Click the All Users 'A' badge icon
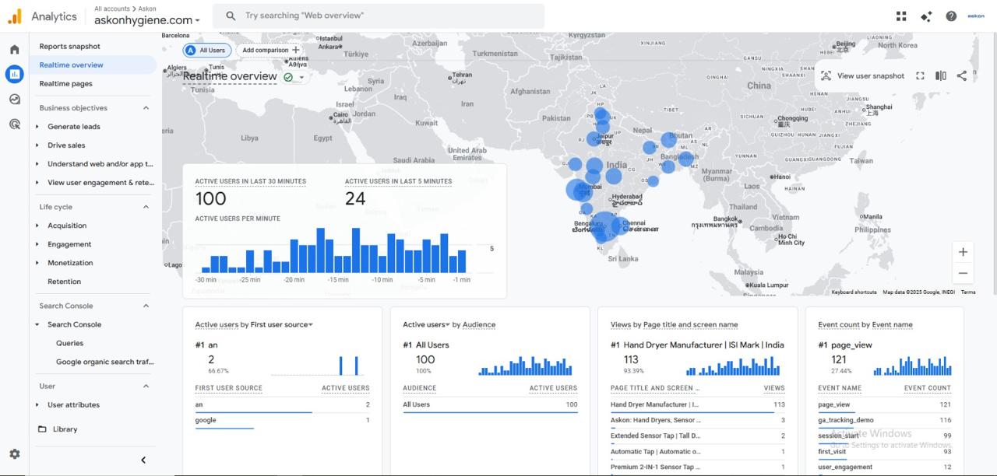This screenshot has width=997, height=476. pyautogui.click(x=190, y=50)
